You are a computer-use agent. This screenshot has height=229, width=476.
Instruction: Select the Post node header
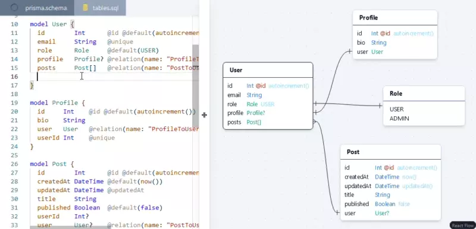390,152
